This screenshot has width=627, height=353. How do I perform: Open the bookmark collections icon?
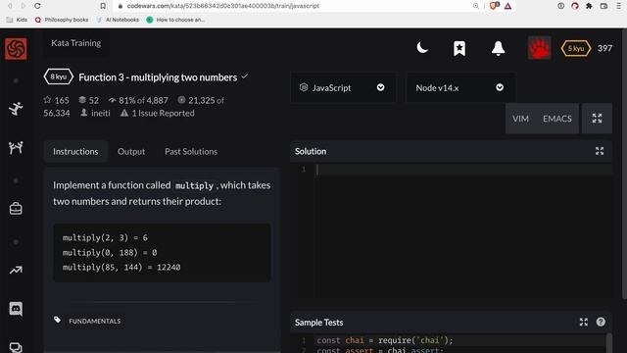point(459,48)
